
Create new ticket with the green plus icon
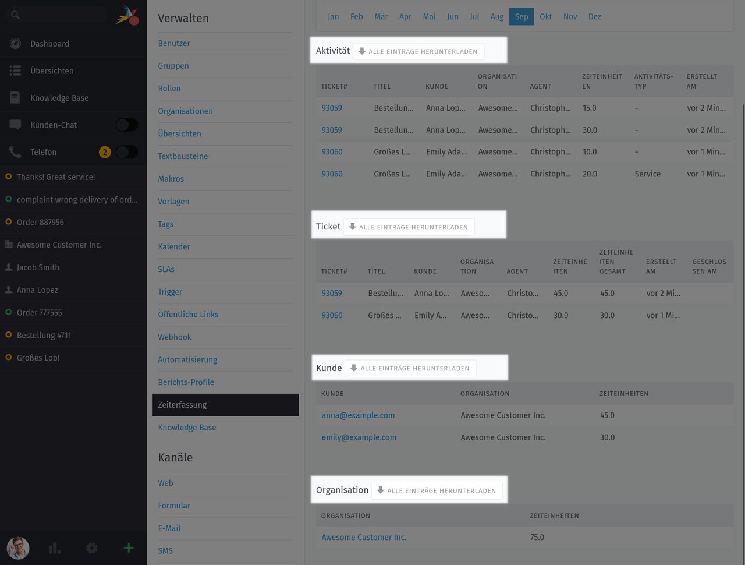pyautogui.click(x=128, y=548)
